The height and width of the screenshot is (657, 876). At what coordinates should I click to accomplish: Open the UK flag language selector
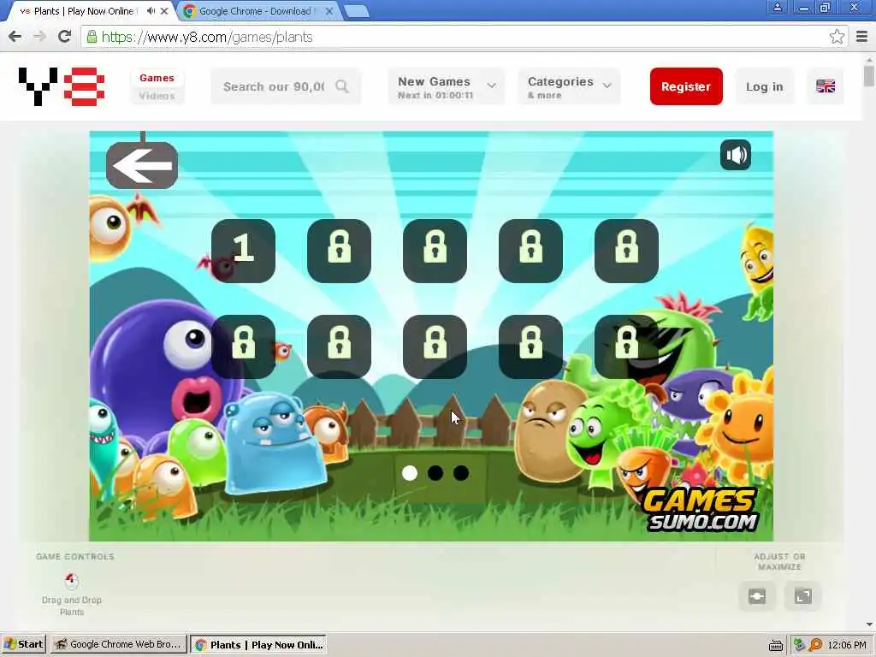826,86
